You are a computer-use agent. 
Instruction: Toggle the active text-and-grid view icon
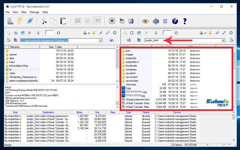(x=97, y=21)
